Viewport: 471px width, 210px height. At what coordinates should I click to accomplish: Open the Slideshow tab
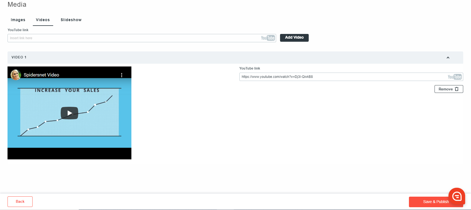[71, 20]
